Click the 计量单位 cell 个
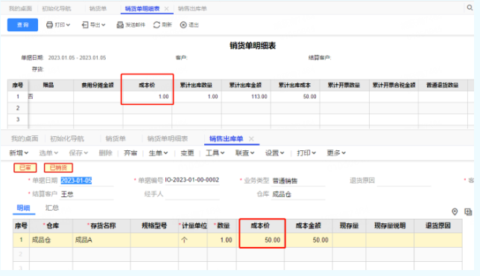 [193, 240]
